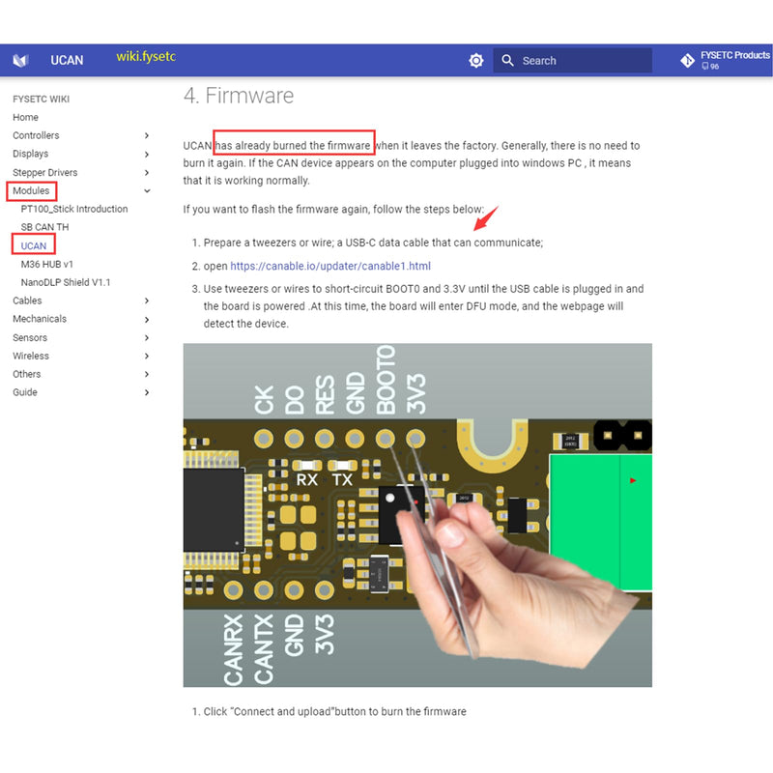Open the SB CAN TH page
Screen dimensions: 773x773
[44, 227]
